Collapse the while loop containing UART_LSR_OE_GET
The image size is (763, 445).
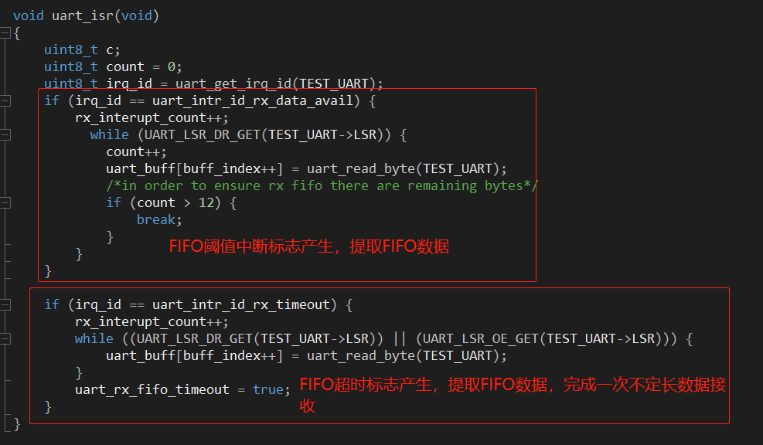[x=5, y=339]
